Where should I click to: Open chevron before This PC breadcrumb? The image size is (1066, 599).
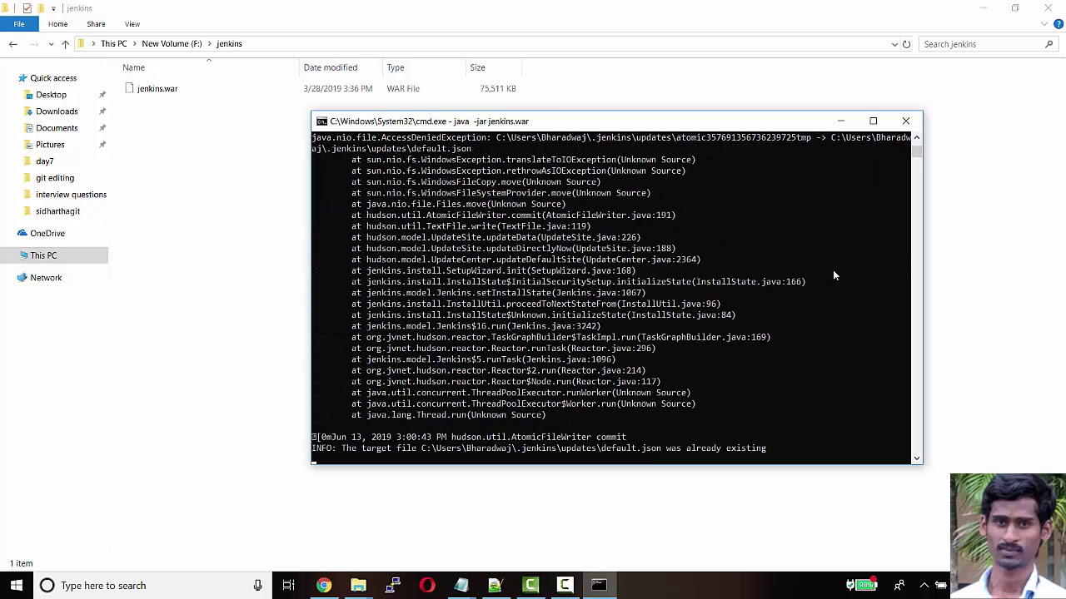click(x=92, y=44)
